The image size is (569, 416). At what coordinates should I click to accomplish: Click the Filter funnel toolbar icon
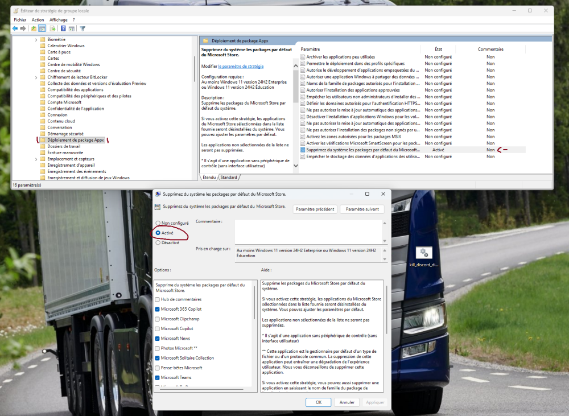click(x=83, y=28)
